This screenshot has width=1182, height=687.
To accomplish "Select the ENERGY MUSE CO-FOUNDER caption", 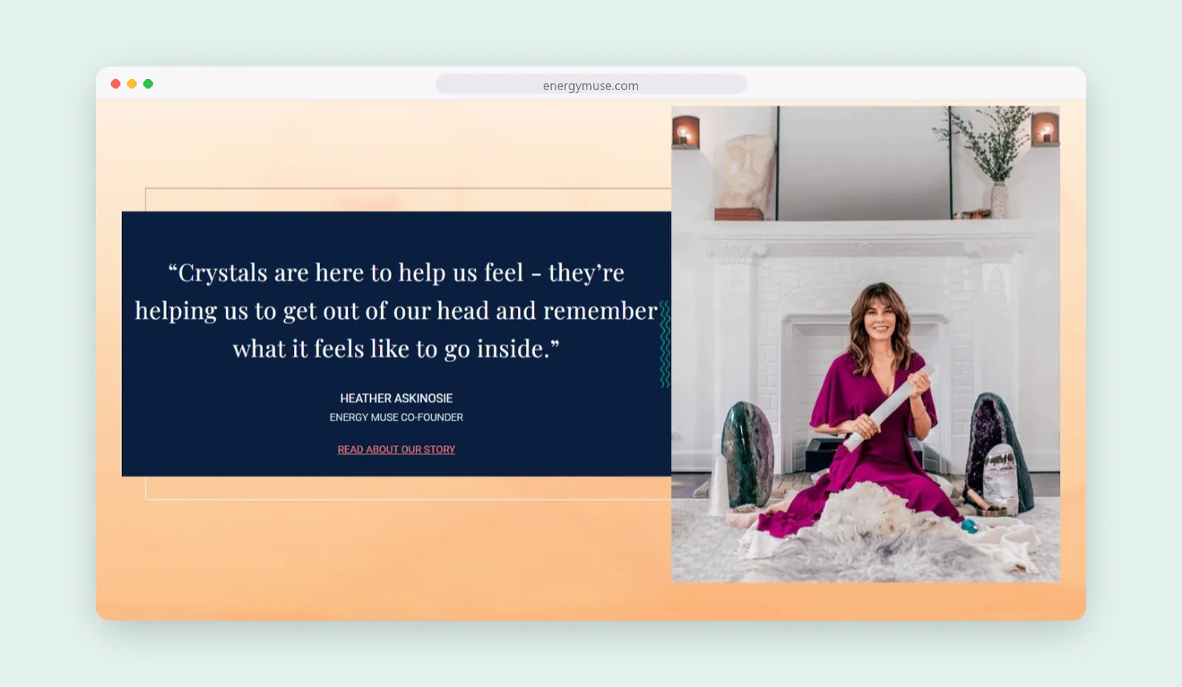I will point(396,418).
